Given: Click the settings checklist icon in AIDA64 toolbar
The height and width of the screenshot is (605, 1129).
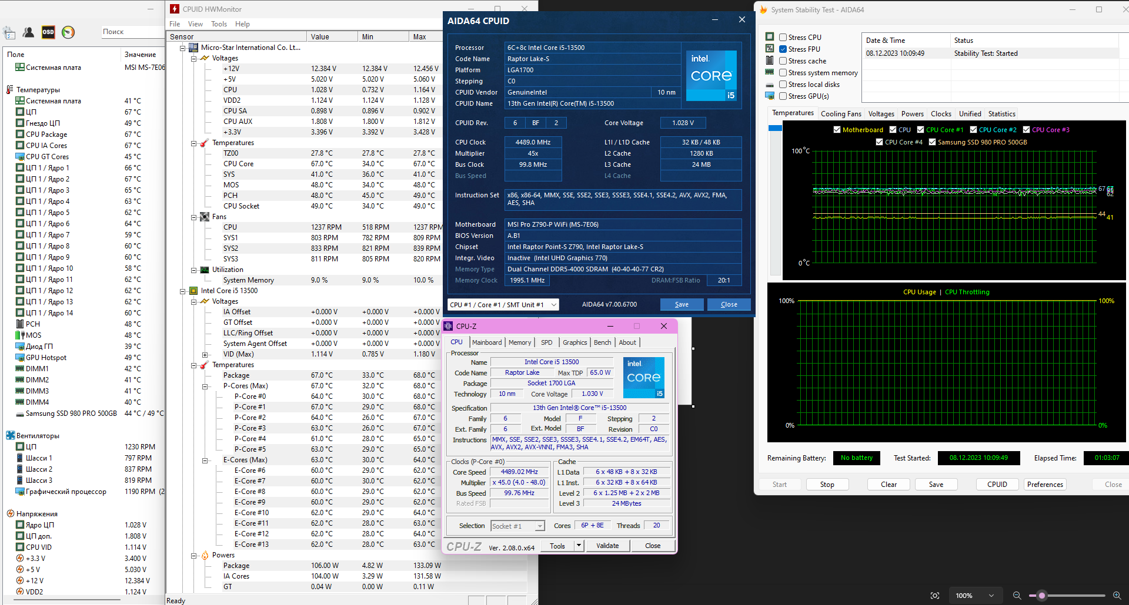Looking at the screenshot, I should point(9,32).
